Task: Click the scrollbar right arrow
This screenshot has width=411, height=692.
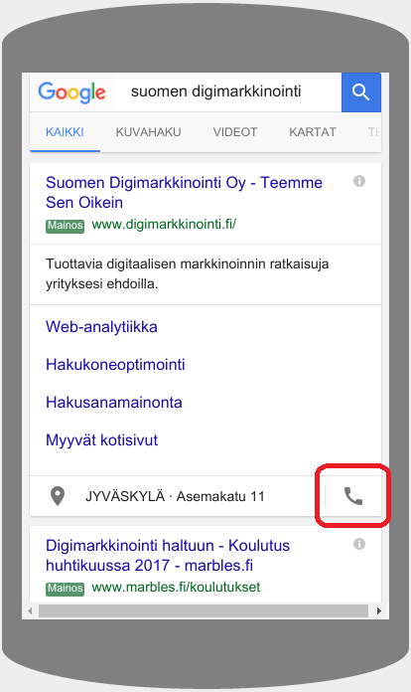Action: [379, 611]
